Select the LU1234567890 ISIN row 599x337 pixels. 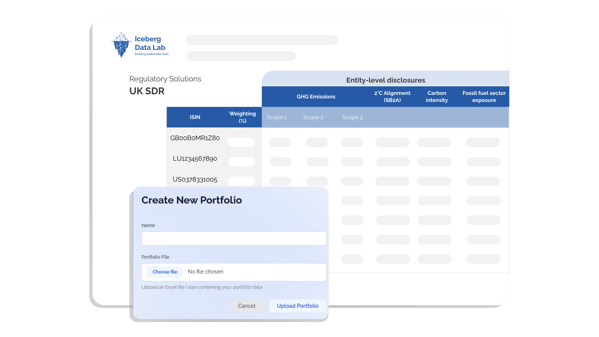click(x=195, y=159)
